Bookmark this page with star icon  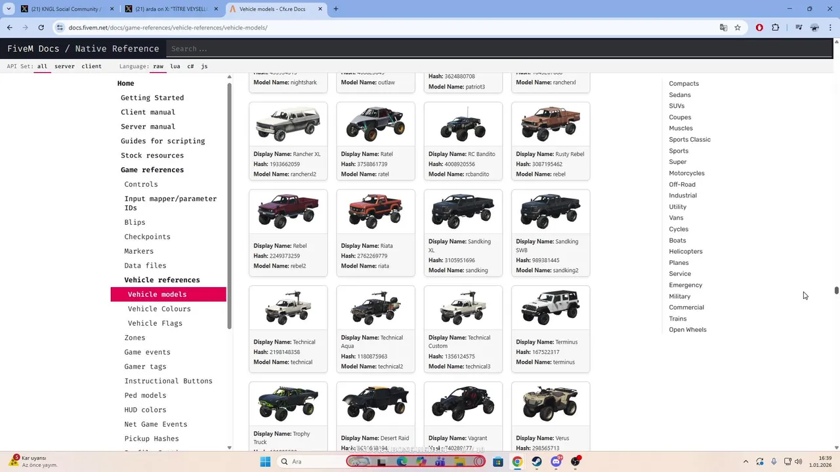click(x=738, y=28)
